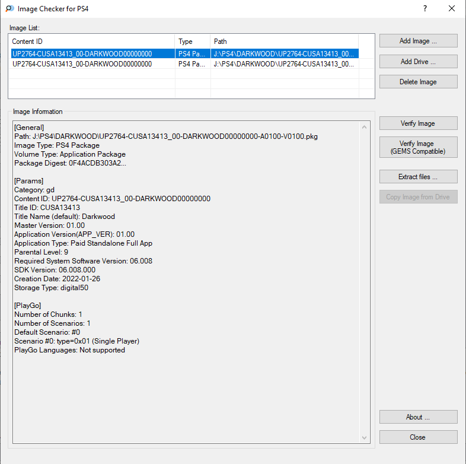Click the Add Image button

418,41
